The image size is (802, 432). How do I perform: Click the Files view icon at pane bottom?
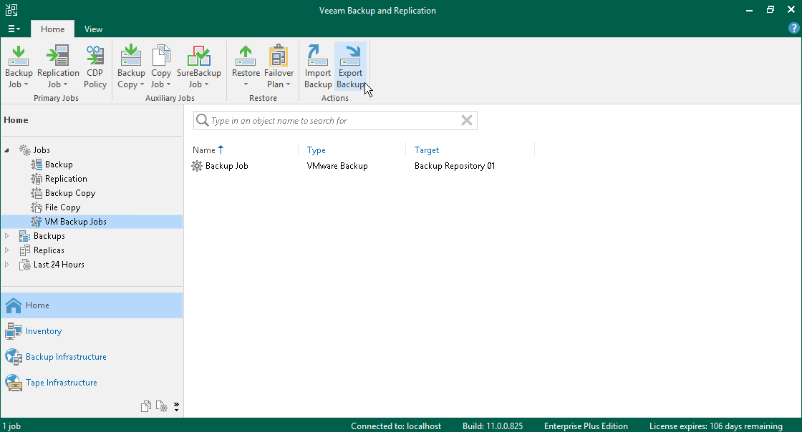click(146, 406)
